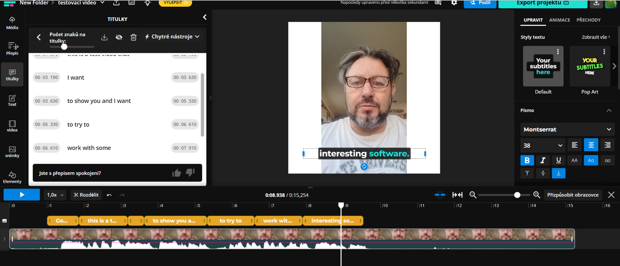
Task: Click the Rozdělit split button
Action: point(86,195)
